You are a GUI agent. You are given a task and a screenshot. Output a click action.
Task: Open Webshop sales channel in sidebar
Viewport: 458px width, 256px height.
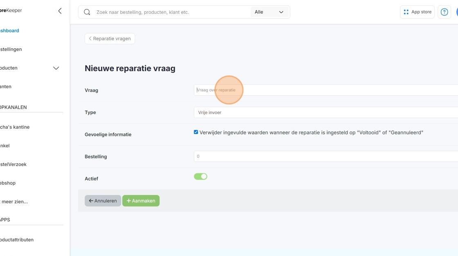(x=8, y=183)
